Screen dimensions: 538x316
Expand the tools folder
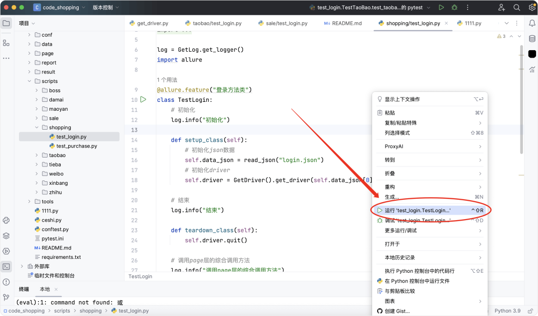pos(29,201)
